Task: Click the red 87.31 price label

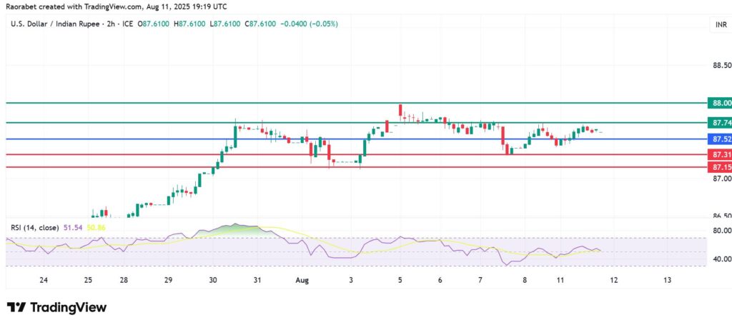Action: (717, 154)
